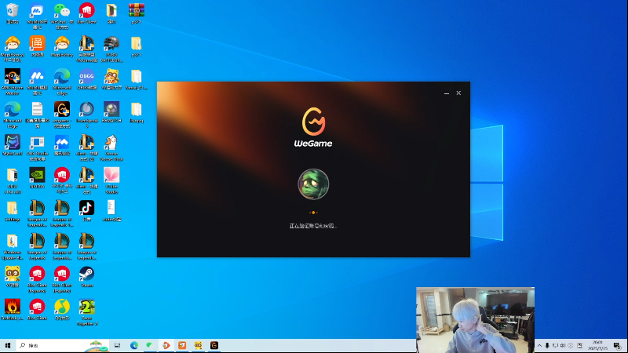Open AMD Ryzen Master shortcut

pos(13,76)
